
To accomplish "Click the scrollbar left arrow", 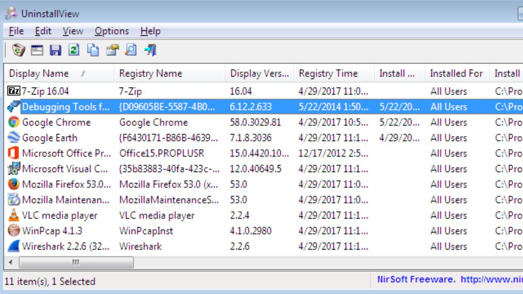I will click(11, 263).
